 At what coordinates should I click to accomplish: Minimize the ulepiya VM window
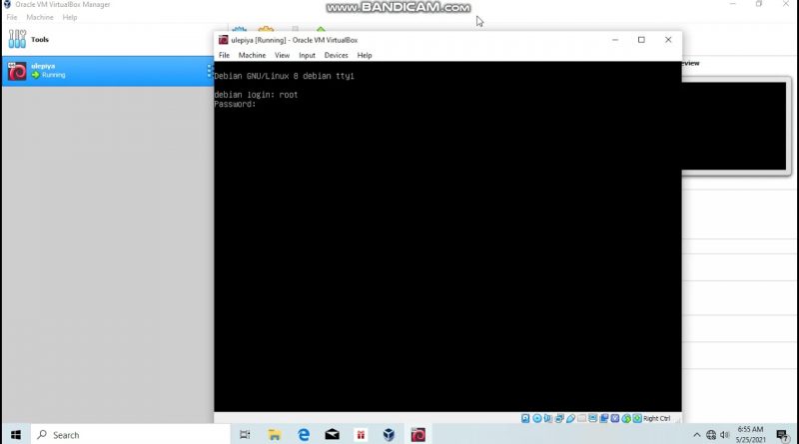pos(615,40)
